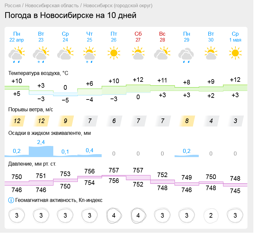Click the yellow wind gust badge showing 8

tap(187, 121)
